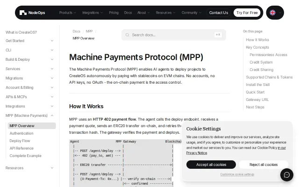Jump to Credit System section
Image resolution: width=299 pixels, height=187 pixels.
click(x=261, y=62)
